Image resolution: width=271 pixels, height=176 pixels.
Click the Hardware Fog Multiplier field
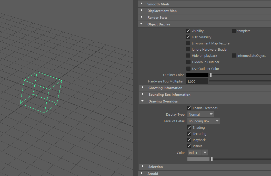(x=197, y=81)
